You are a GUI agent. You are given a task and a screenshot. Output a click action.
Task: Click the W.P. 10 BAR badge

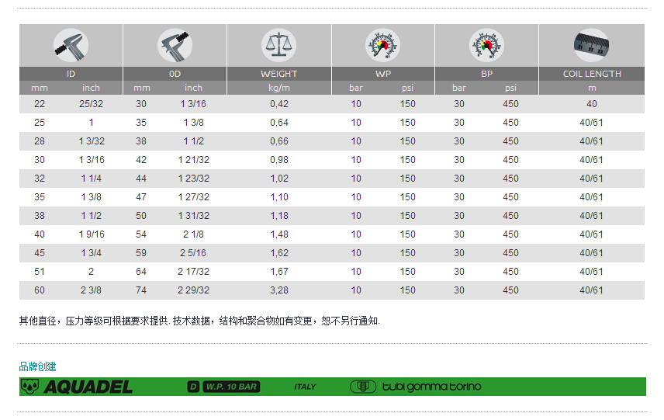[x=231, y=387]
